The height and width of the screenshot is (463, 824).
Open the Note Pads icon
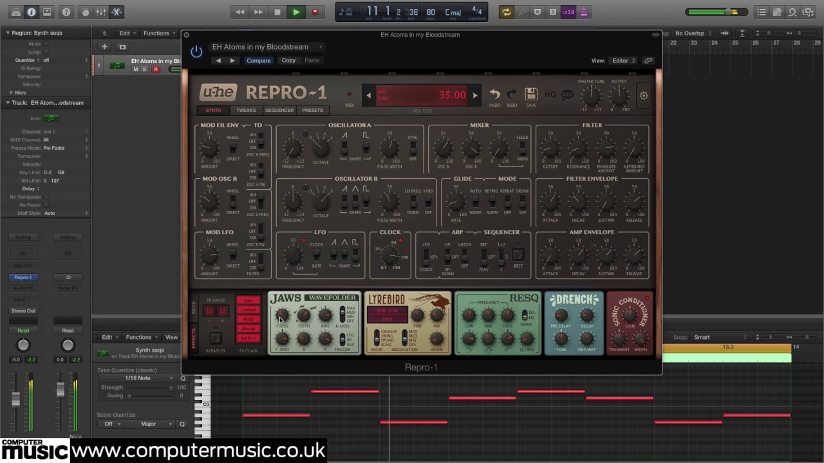777,12
